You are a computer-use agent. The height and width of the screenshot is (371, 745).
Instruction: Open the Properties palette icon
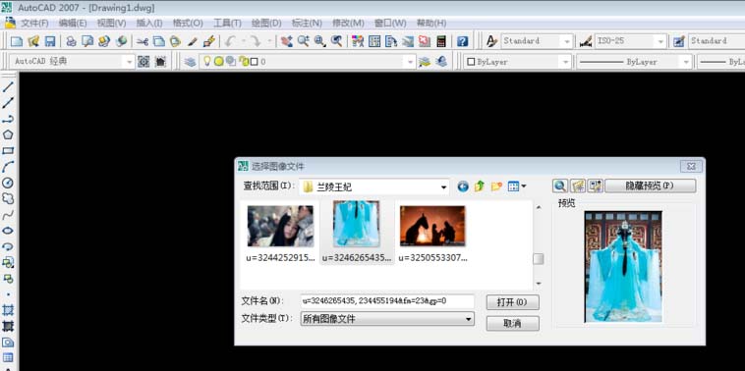point(358,41)
